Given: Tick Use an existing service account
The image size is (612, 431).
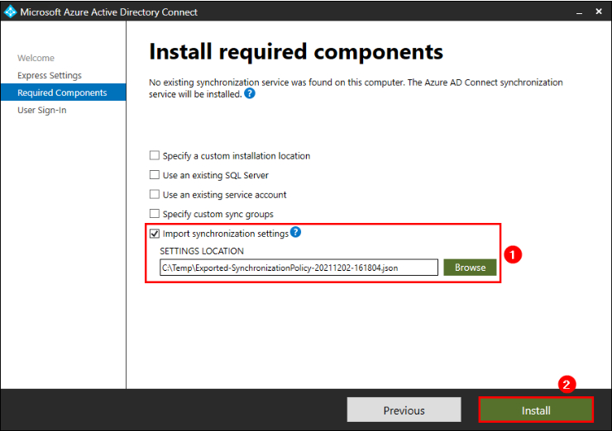Looking at the screenshot, I should (155, 195).
